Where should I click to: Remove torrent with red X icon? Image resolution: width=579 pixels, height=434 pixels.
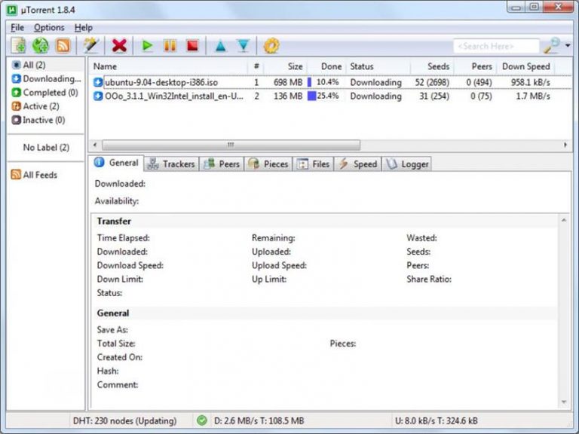[119, 46]
